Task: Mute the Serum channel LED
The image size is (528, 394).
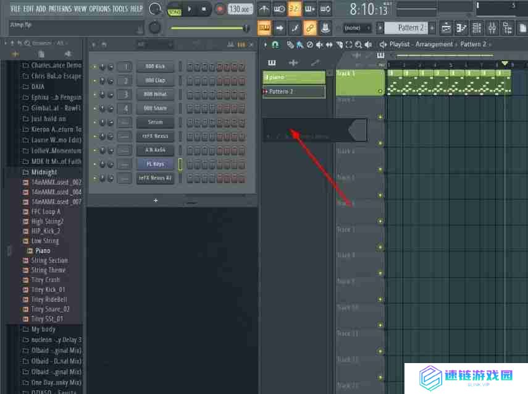Action: (94, 122)
